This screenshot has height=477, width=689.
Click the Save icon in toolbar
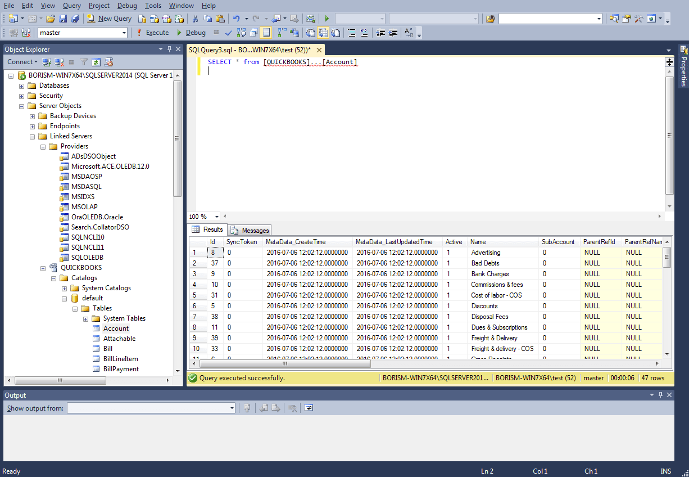[63, 19]
